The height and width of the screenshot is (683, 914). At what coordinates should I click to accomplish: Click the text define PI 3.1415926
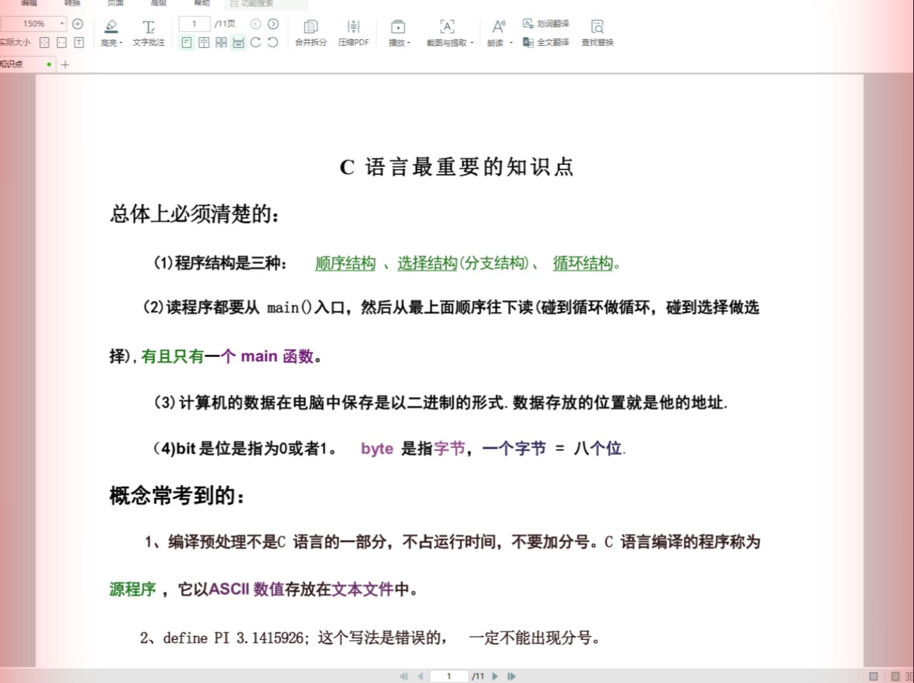coord(233,638)
